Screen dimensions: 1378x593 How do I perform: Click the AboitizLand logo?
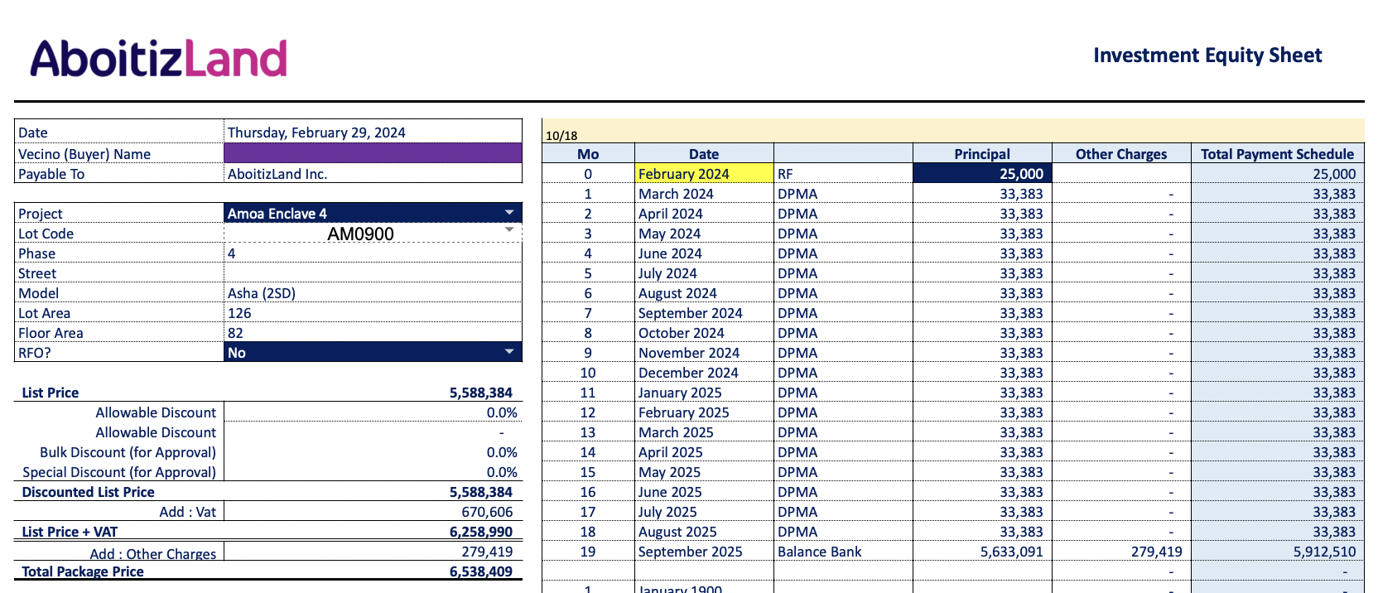click(158, 59)
